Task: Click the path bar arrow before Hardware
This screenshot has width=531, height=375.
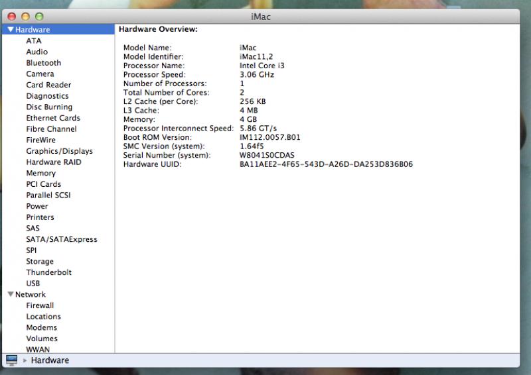Action: click(25, 360)
